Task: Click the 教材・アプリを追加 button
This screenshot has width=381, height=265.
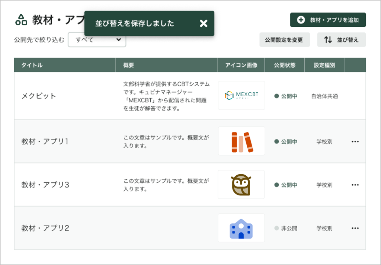Action: [328, 20]
